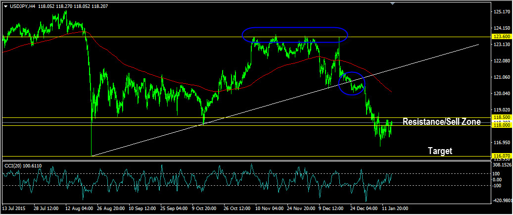Click the high price value 118.270
513x215 pixels.
(63, 6)
